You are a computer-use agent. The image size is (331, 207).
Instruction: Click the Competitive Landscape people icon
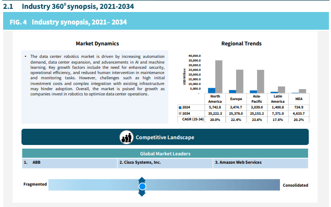[126, 137]
